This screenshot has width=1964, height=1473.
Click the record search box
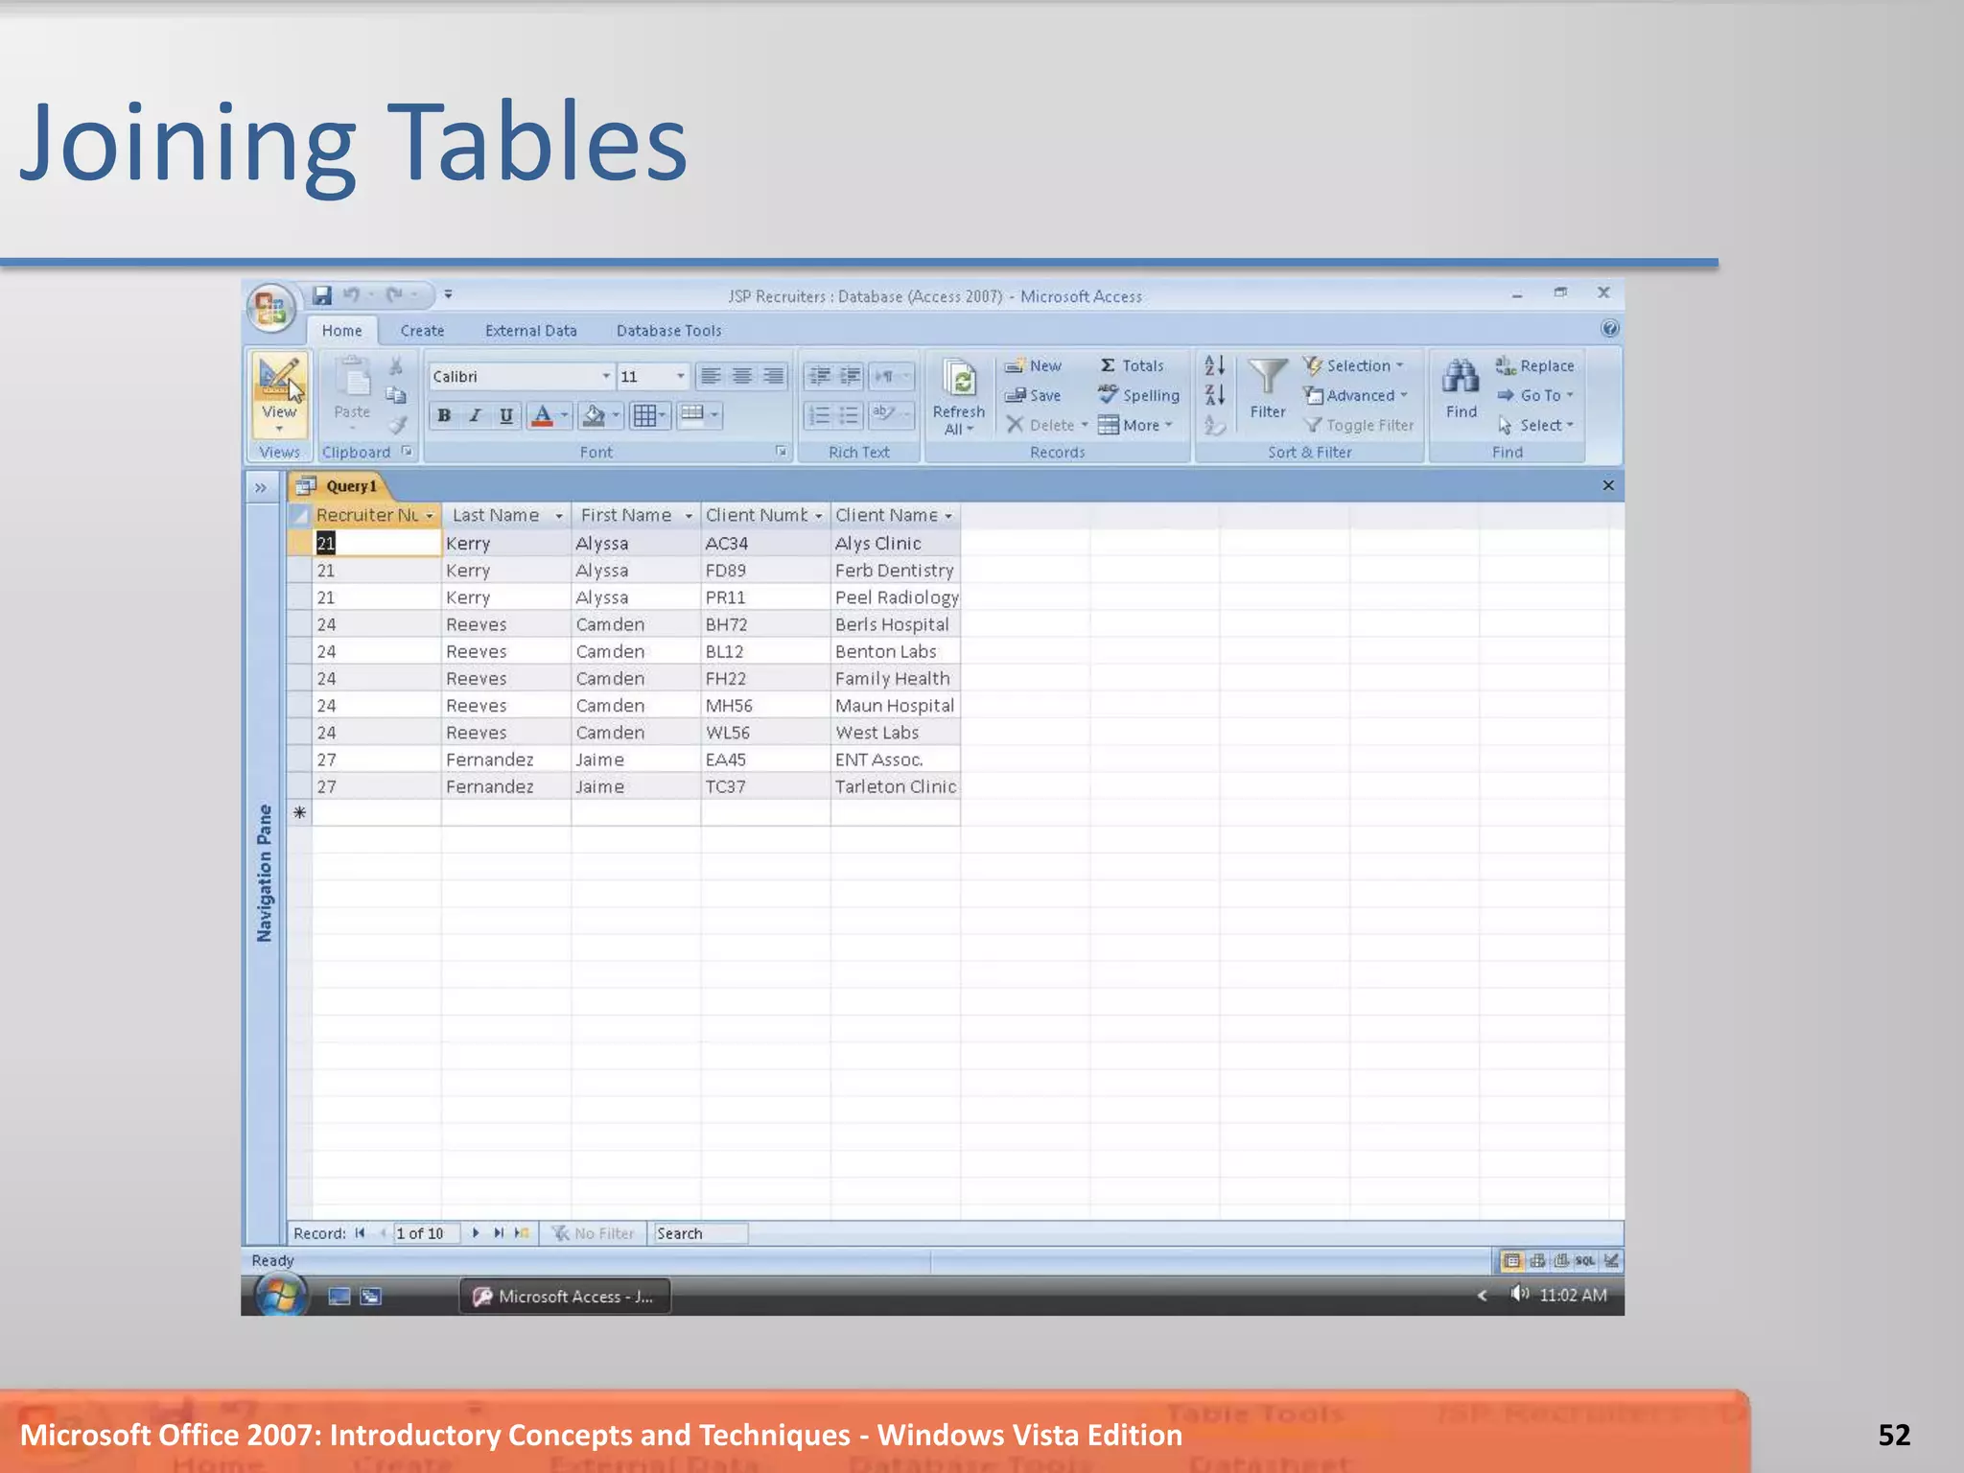(700, 1233)
